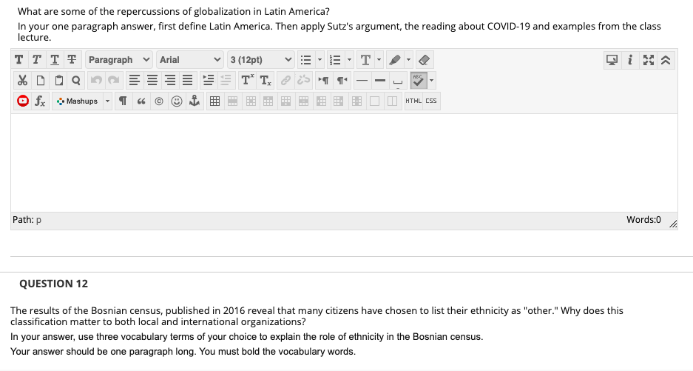693x371 pixels.
Task: Open the highlight color picker arrow
Action: click(408, 60)
